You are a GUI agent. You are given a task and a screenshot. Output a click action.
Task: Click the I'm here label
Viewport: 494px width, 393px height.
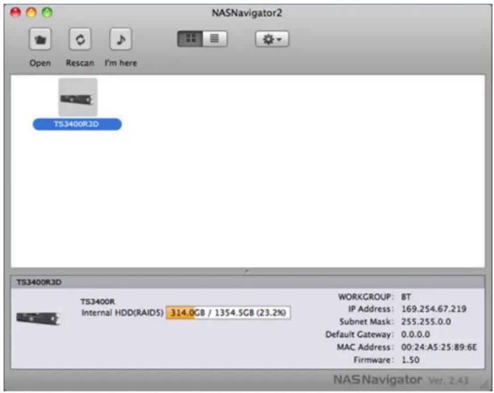[121, 63]
